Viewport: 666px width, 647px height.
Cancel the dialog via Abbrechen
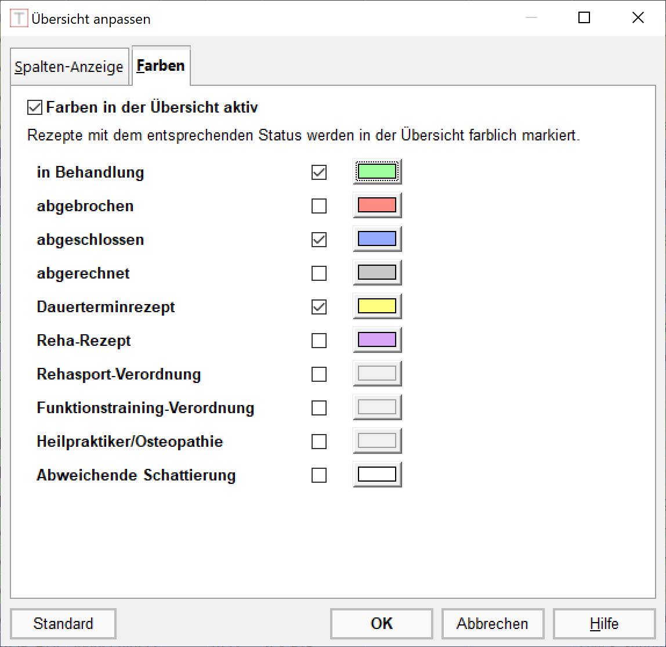493,623
